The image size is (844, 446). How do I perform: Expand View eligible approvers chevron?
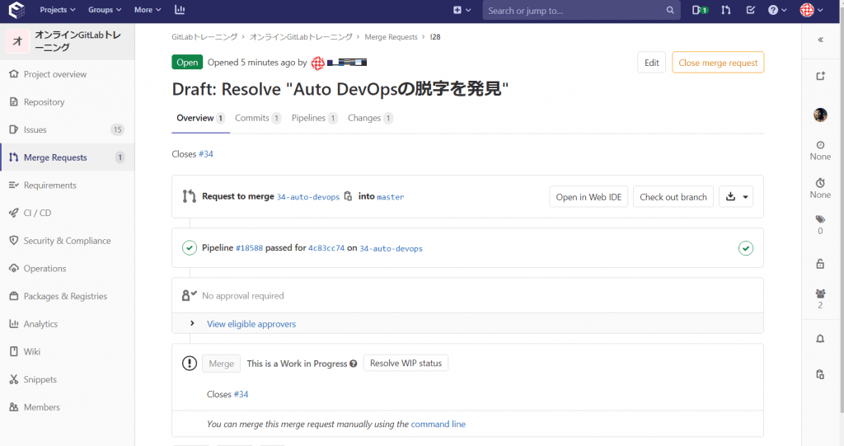pyautogui.click(x=192, y=323)
